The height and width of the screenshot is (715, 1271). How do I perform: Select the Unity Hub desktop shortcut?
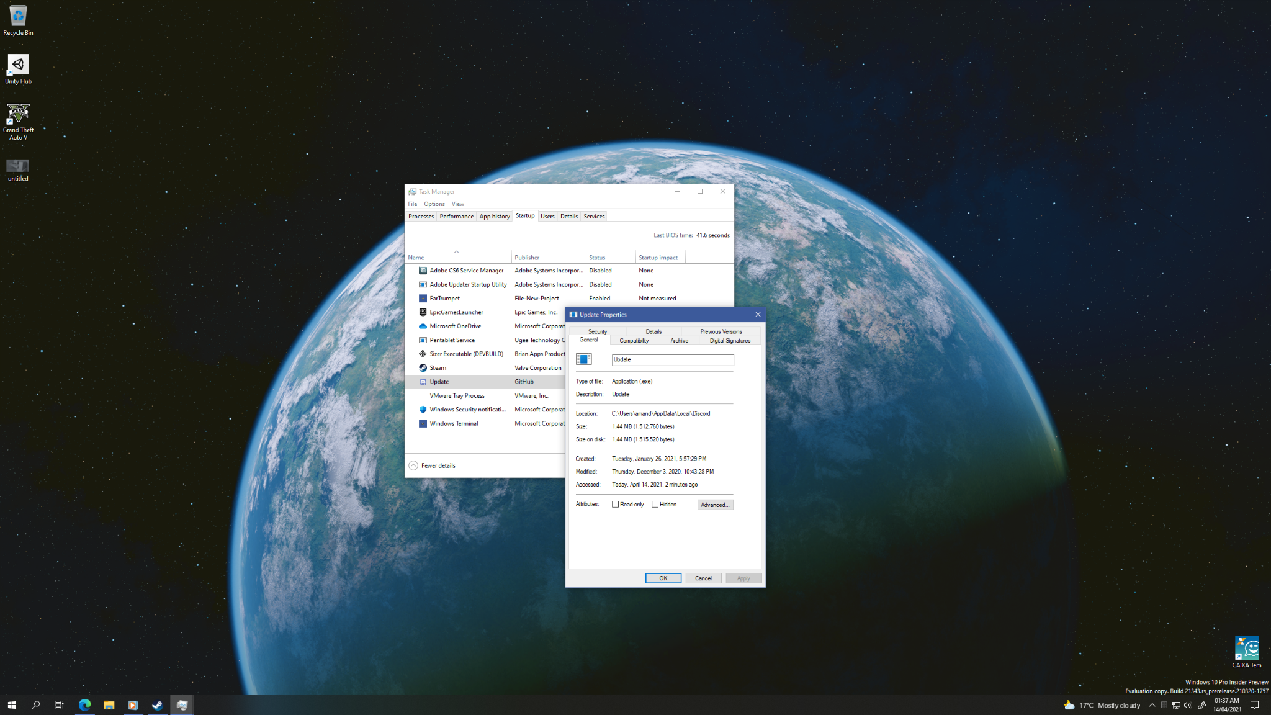(x=18, y=68)
